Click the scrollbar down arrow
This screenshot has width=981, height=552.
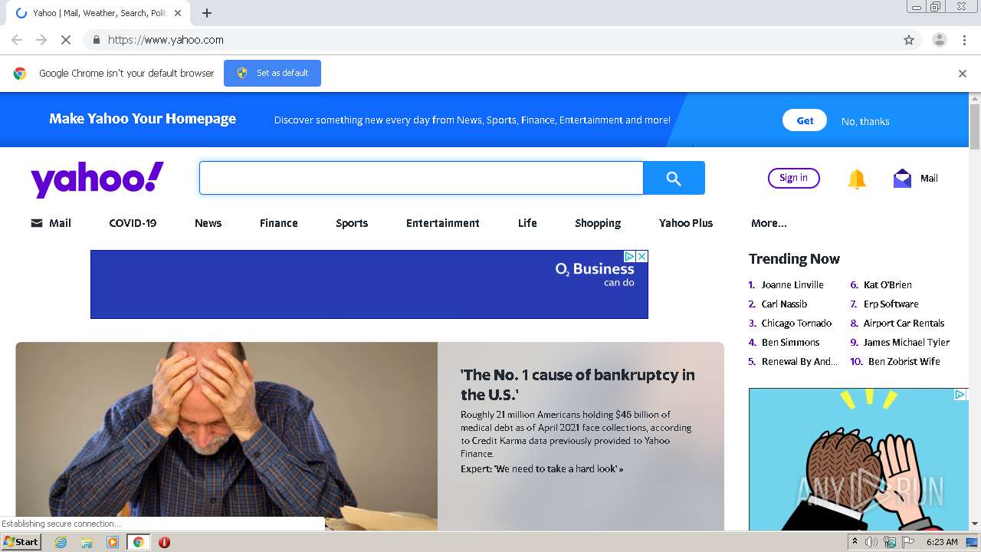click(975, 524)
